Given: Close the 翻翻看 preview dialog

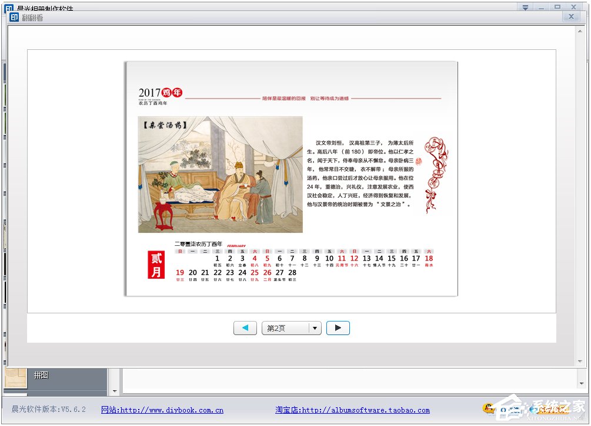Looking at the screenshot, I should click(571, 17).
